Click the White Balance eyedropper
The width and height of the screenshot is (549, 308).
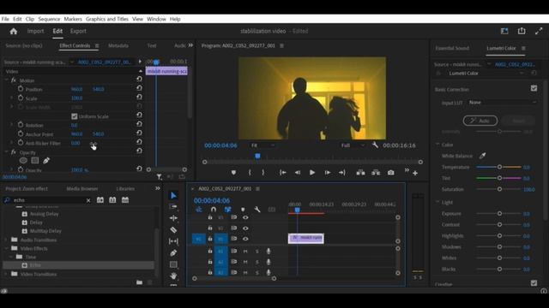482,156
